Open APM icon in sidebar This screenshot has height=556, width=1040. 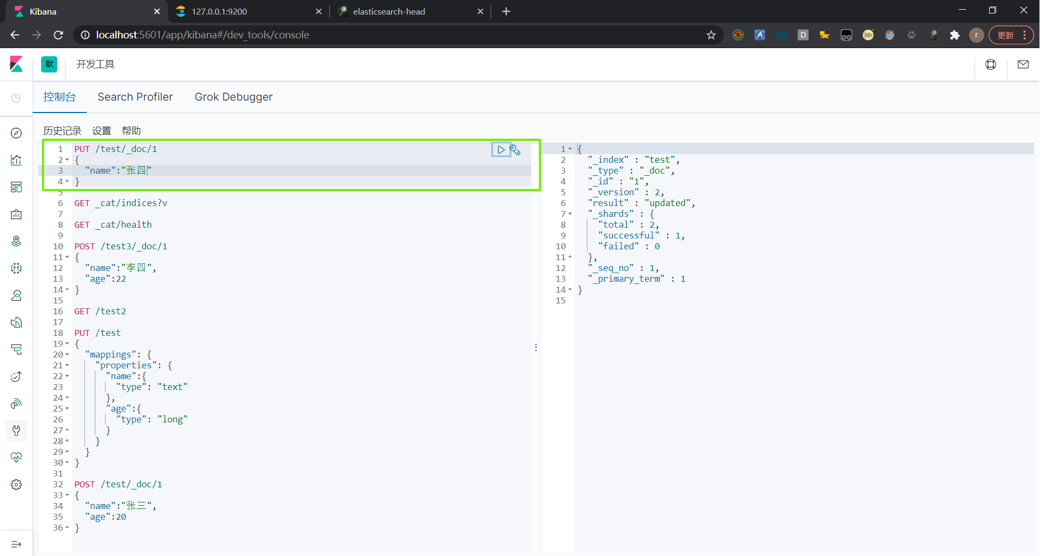(16, 349)
